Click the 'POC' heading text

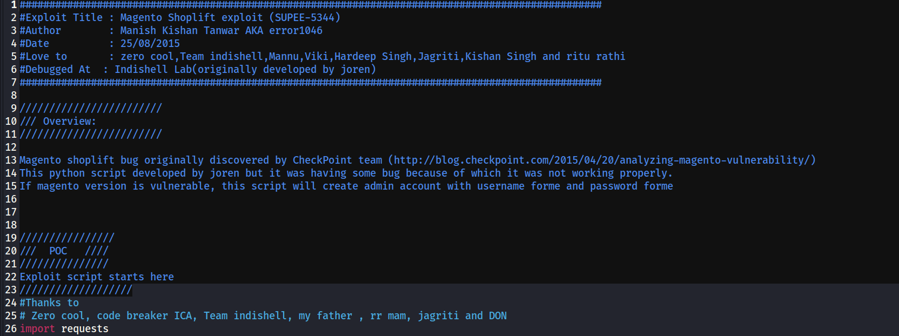[58, 251]
